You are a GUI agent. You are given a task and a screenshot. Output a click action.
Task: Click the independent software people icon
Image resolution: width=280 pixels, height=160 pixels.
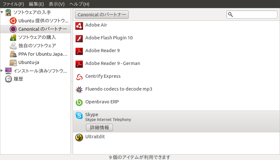pos(13,46)
